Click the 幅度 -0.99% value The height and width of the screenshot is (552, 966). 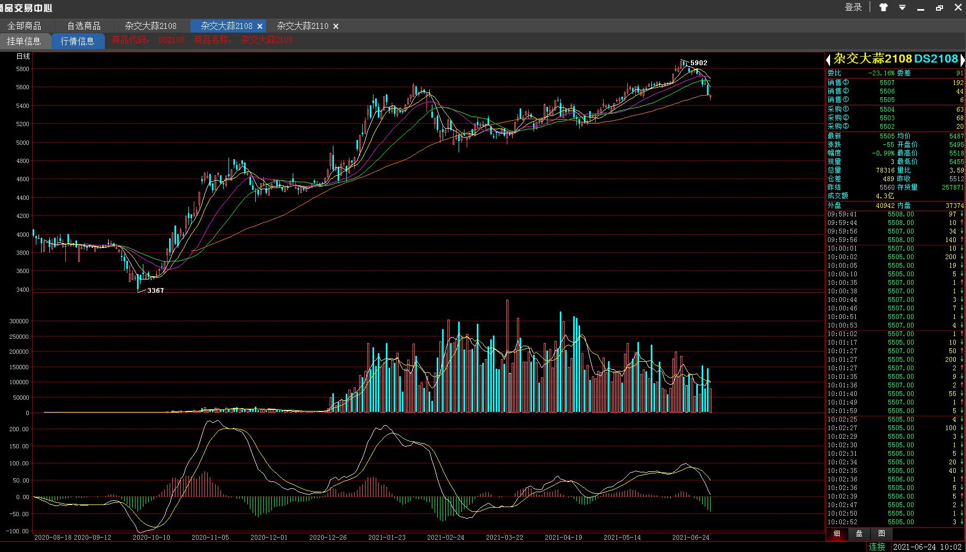[883, 153]
